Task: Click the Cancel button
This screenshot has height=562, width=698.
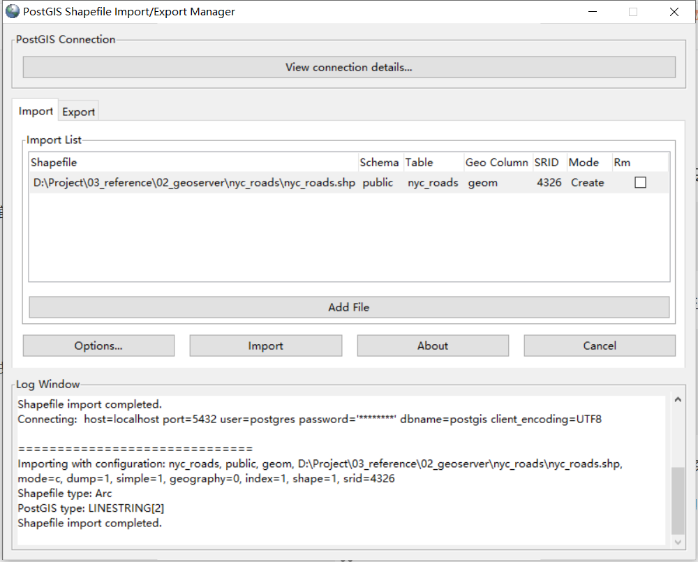Action: pyautogui.click(x=600, y=346)
